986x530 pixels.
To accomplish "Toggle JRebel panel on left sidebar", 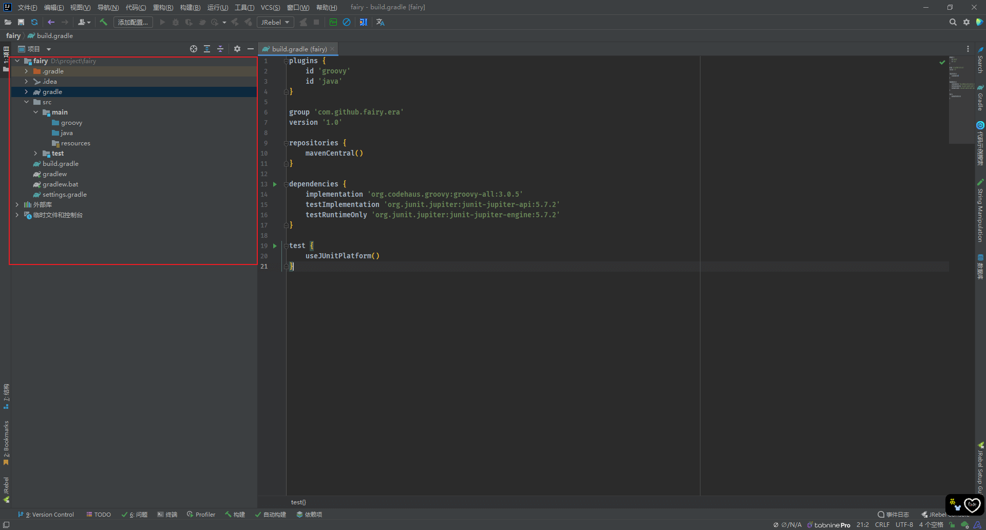I will point(6,489).
